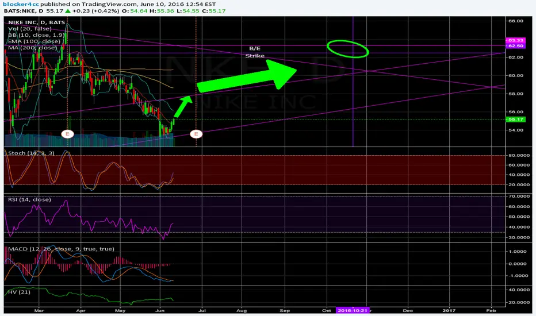
Task: Click the May label on time axis
Action: (x=120, y=310)
